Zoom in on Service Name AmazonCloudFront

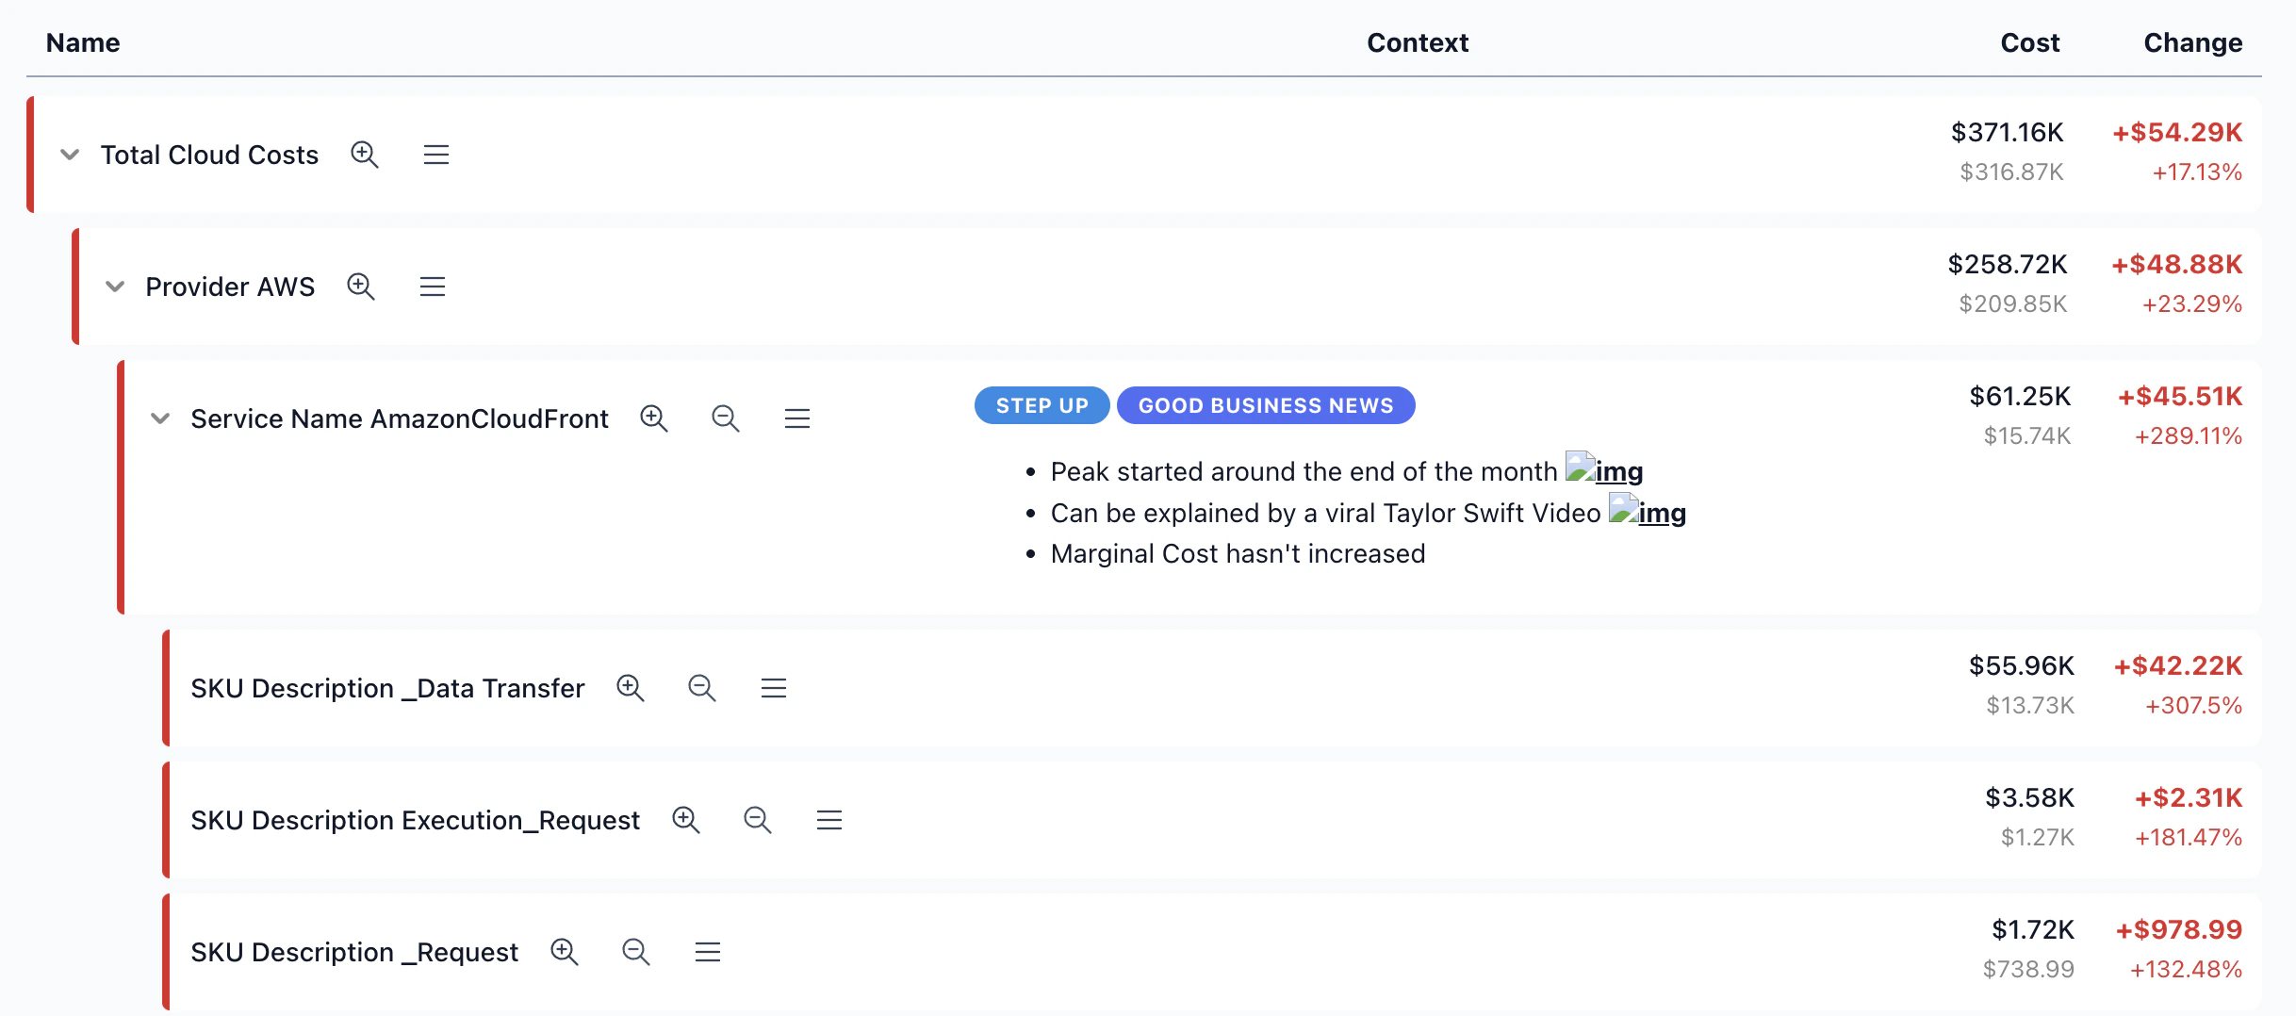click(x=655, y=418)
